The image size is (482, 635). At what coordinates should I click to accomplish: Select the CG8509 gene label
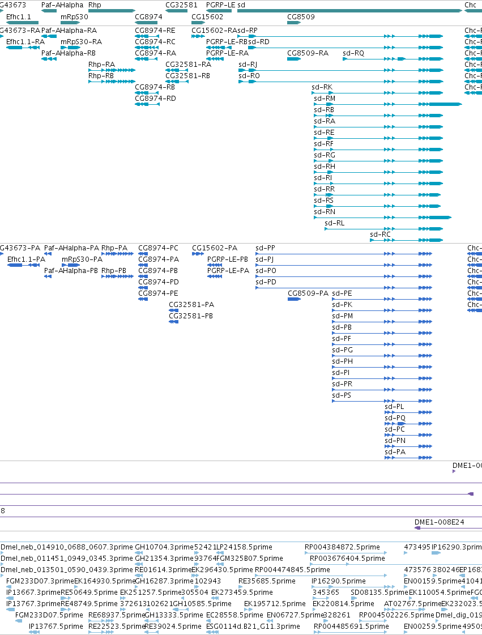point(301,16)
